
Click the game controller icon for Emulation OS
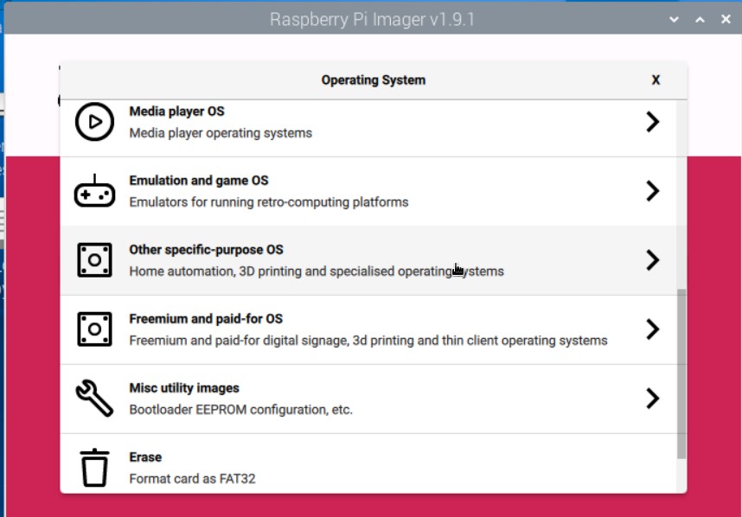pos(94,191)
